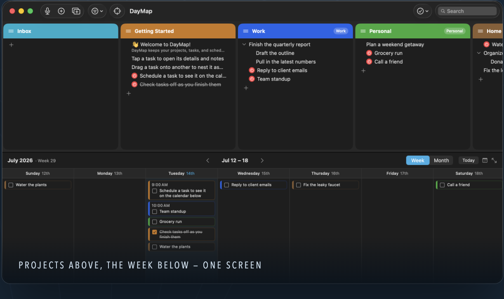Switch to the Month view tab

coord(441,160)
